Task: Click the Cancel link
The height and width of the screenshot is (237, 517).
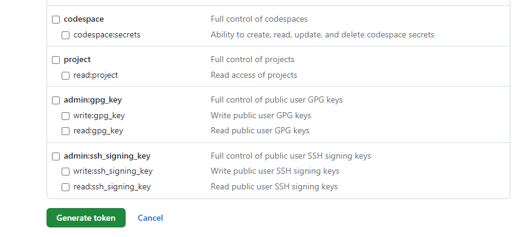Action: click(x=150, y=218)
